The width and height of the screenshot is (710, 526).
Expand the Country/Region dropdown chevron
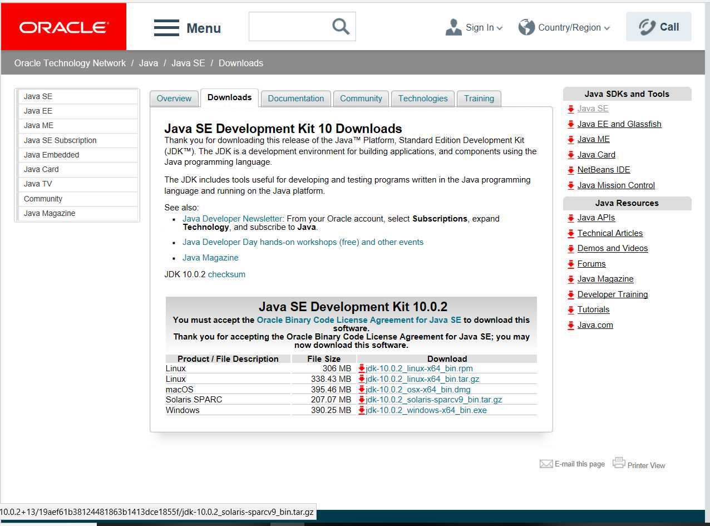click(x=607, y=28)
